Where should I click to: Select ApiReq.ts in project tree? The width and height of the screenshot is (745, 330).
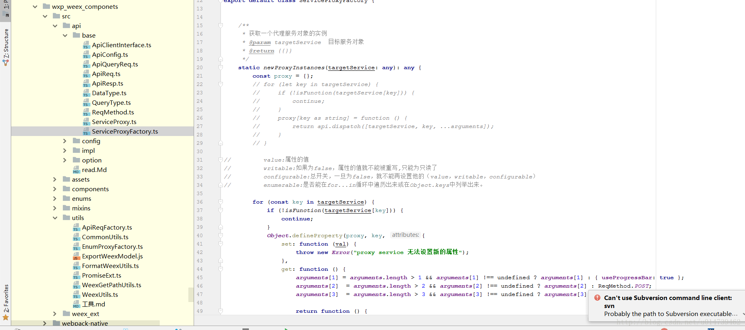106,74
